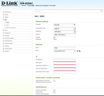Select LAN in the Net submenu
This screenshot has height=96, width=104.
pyautogui.click(x=7, y=25)
